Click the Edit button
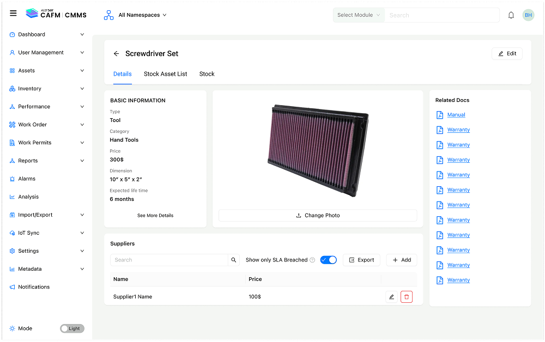Image resolution: width=545 pixels, height=342 pixels. coord(507,53)
